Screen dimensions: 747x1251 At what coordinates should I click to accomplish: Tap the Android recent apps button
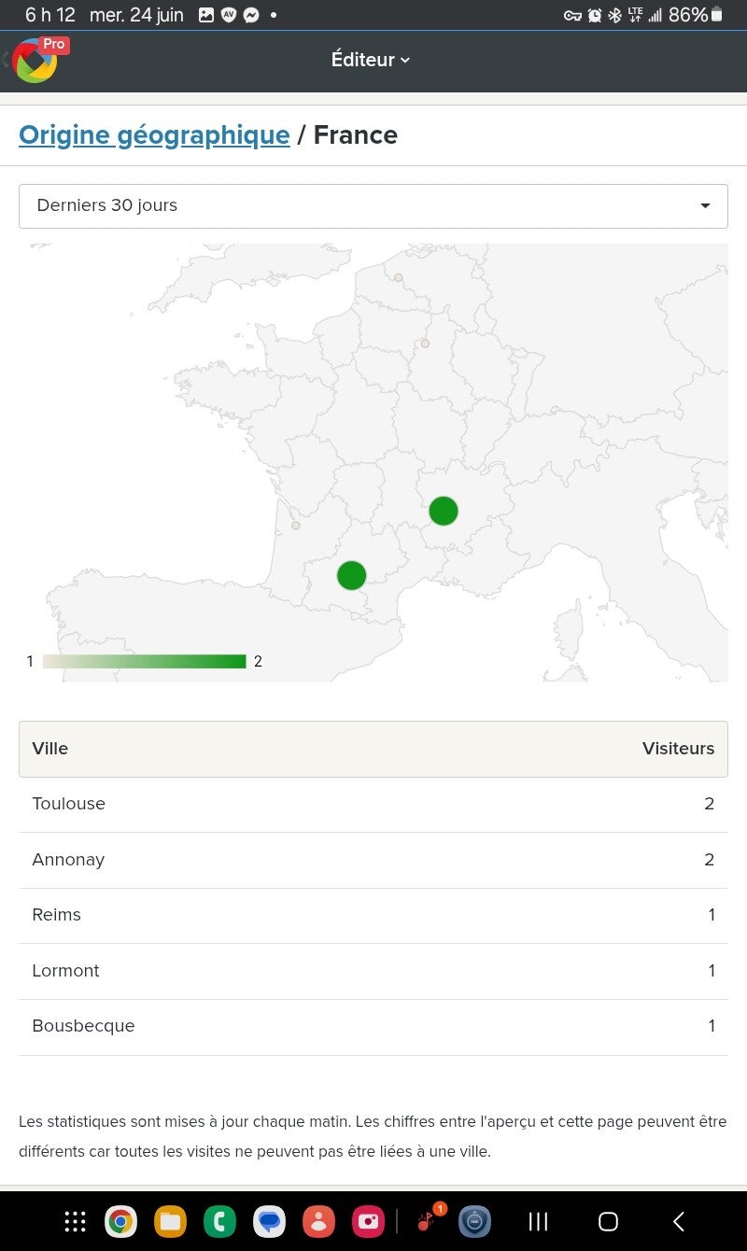(538, 1221)
